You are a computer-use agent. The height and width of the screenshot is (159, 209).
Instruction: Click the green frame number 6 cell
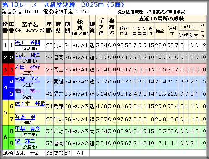[x=5, y=137]
